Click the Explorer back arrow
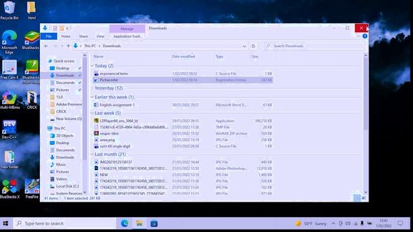413x232 pixels. 46,46
